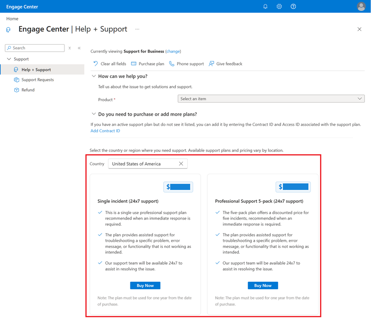Click the search magnifier icon in sidebar
The image size is (371, 319).
(x=9, y=48)
